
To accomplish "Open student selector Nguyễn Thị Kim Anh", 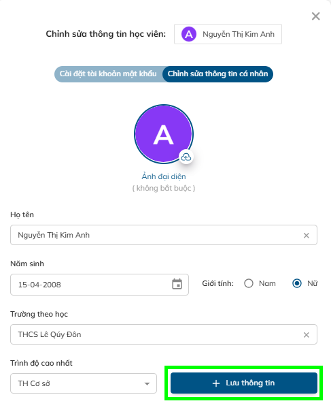I will pyautogui.click(x=228, y=34).
